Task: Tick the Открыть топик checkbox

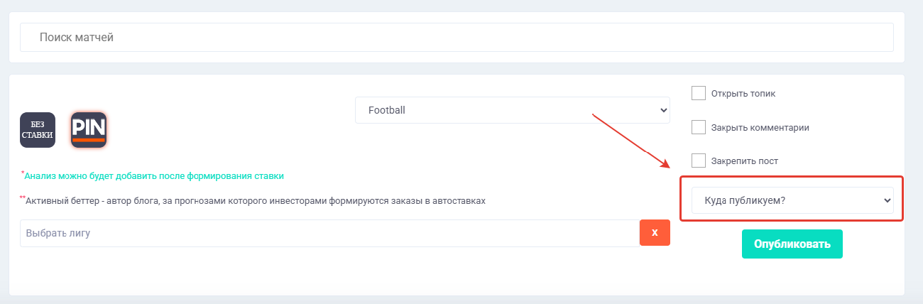Action: (x=699, y=93)
